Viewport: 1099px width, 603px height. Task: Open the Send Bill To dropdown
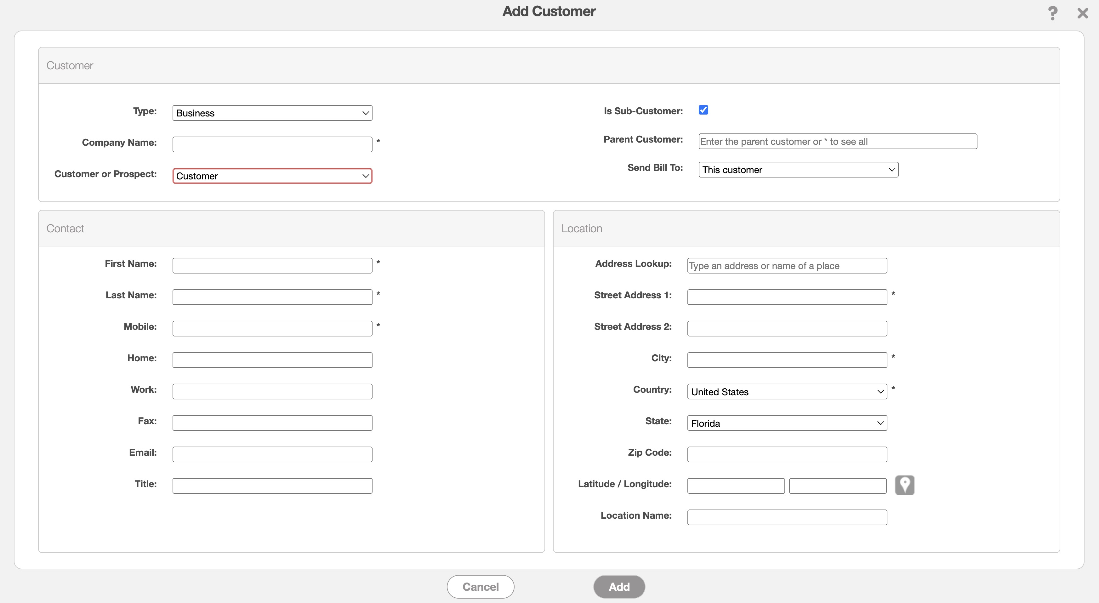coord(798,170)
